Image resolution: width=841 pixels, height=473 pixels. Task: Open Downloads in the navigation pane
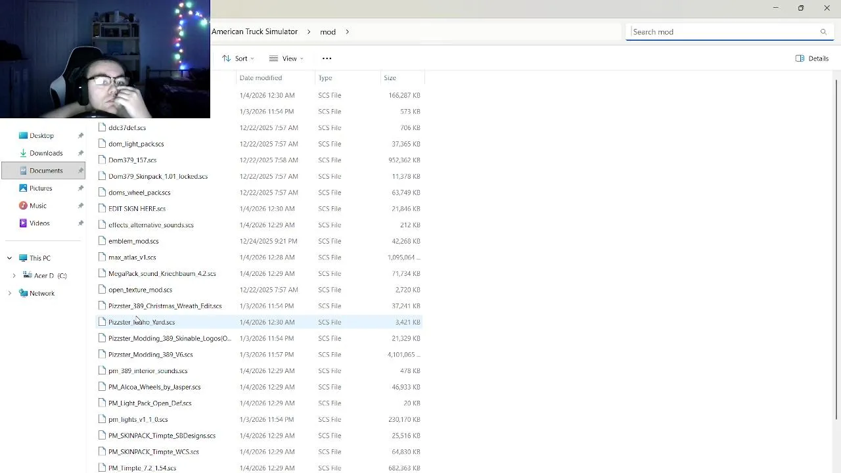[x=46, y=153]
